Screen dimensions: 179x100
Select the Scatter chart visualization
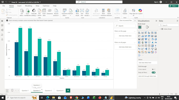[149, 39]
